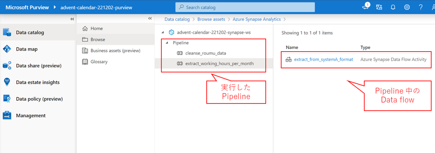
Task: Click the Synapse workspace hexagon icon
Action: click(172, 32)
